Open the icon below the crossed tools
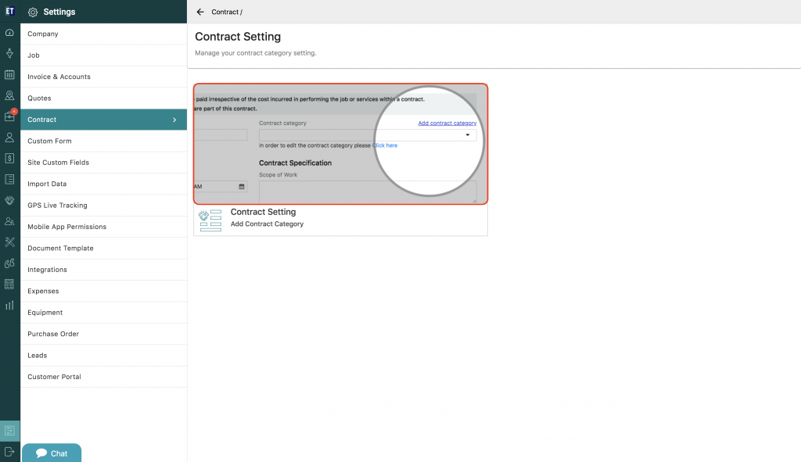Viewport: 801px width, 462px height. [x=9, y=263]
